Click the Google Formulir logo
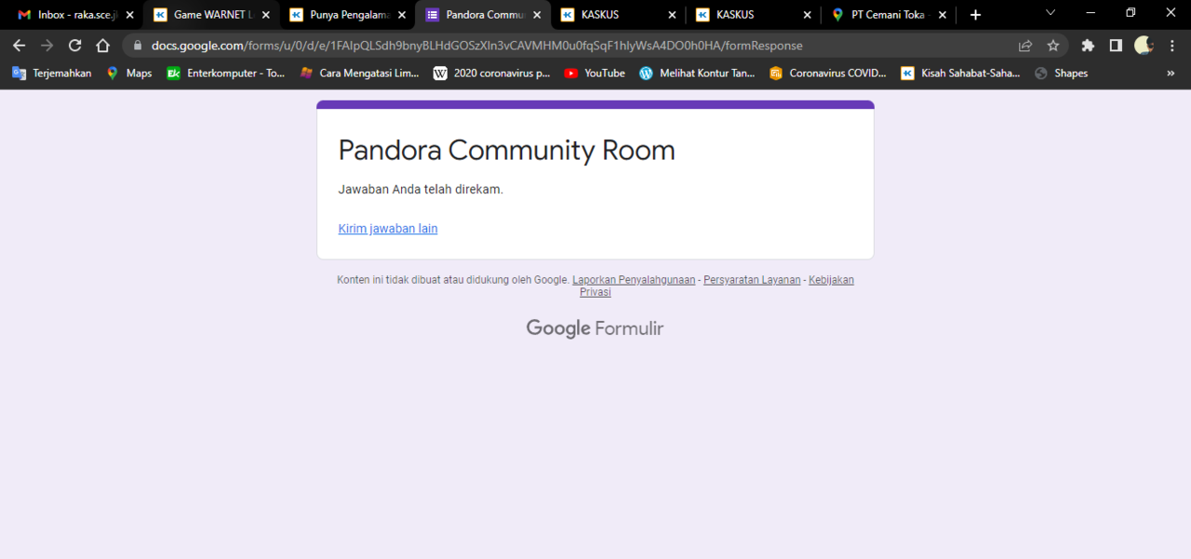 [x=595, y=328]
